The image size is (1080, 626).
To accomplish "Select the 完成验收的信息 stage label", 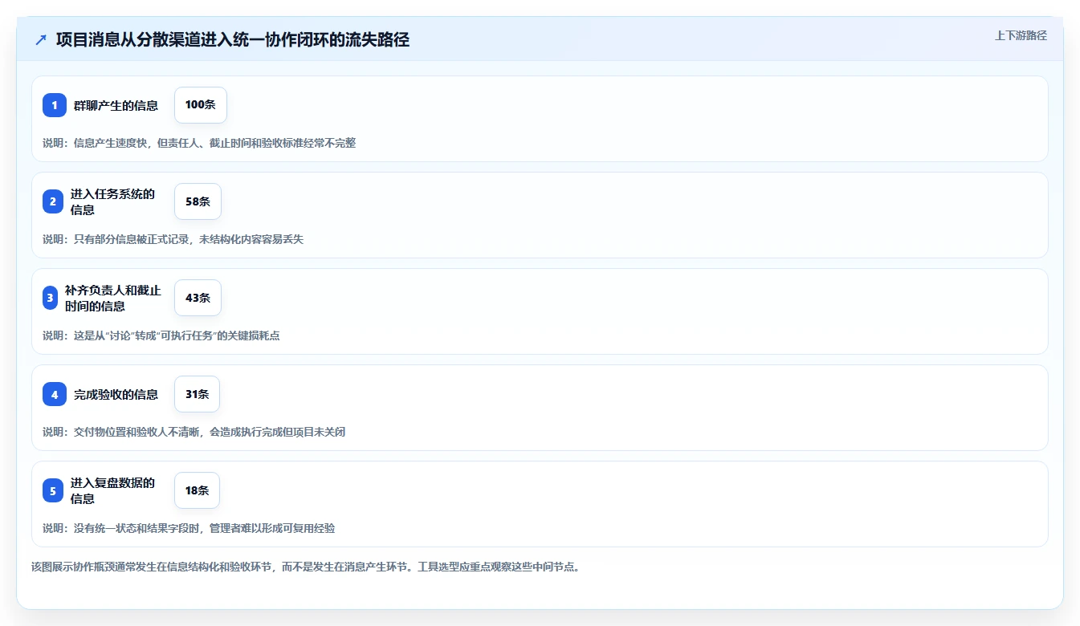I will (116, 394).
